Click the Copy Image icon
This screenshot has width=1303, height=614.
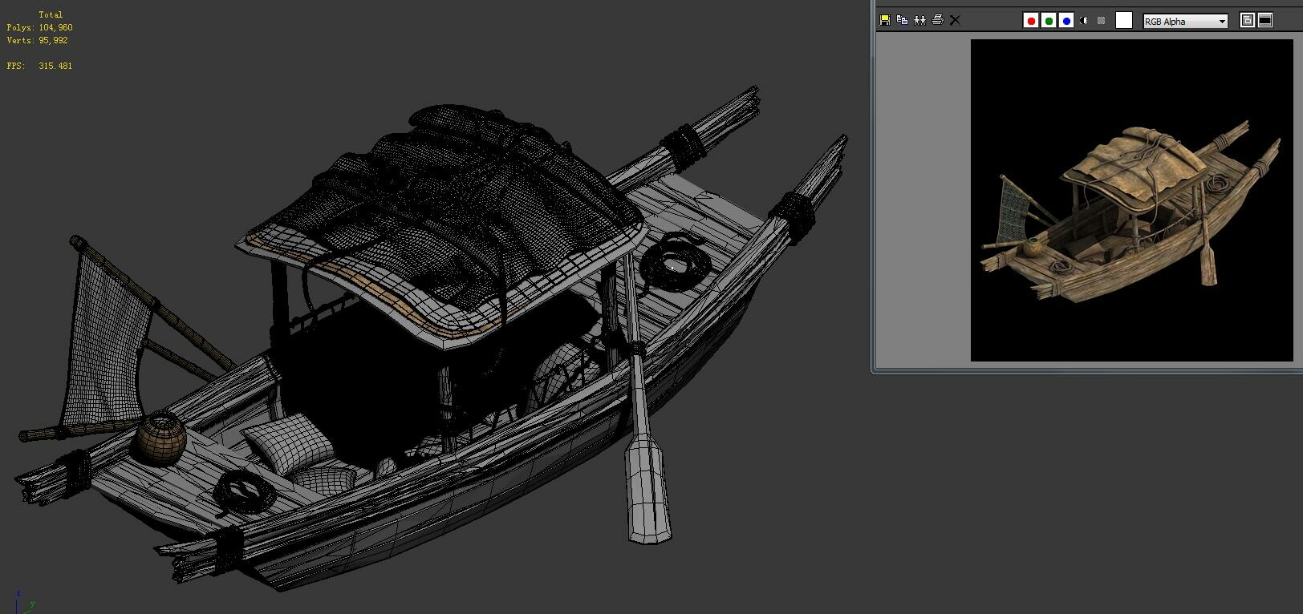[x=902, y=20]
